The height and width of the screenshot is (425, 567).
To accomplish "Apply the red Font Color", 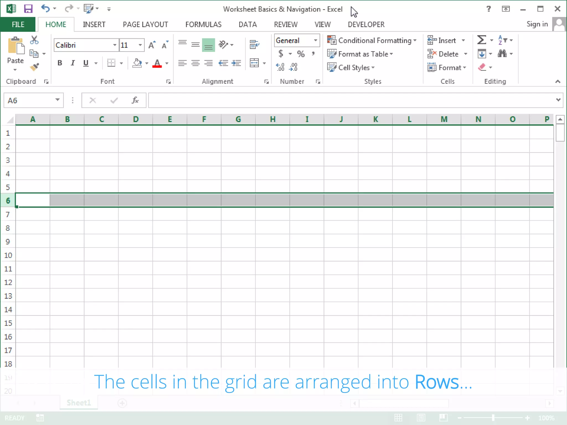I will tap(157, 63).
